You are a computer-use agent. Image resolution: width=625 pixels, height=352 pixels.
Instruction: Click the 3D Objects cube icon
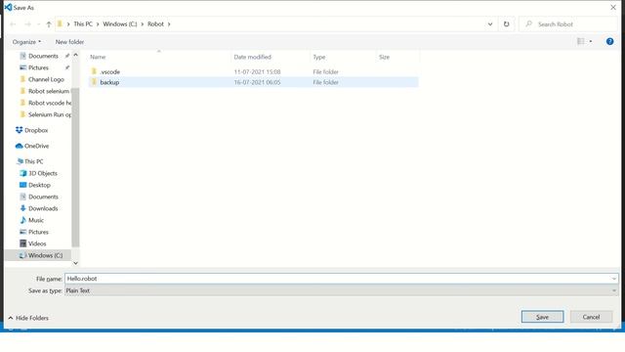(23, 173)
